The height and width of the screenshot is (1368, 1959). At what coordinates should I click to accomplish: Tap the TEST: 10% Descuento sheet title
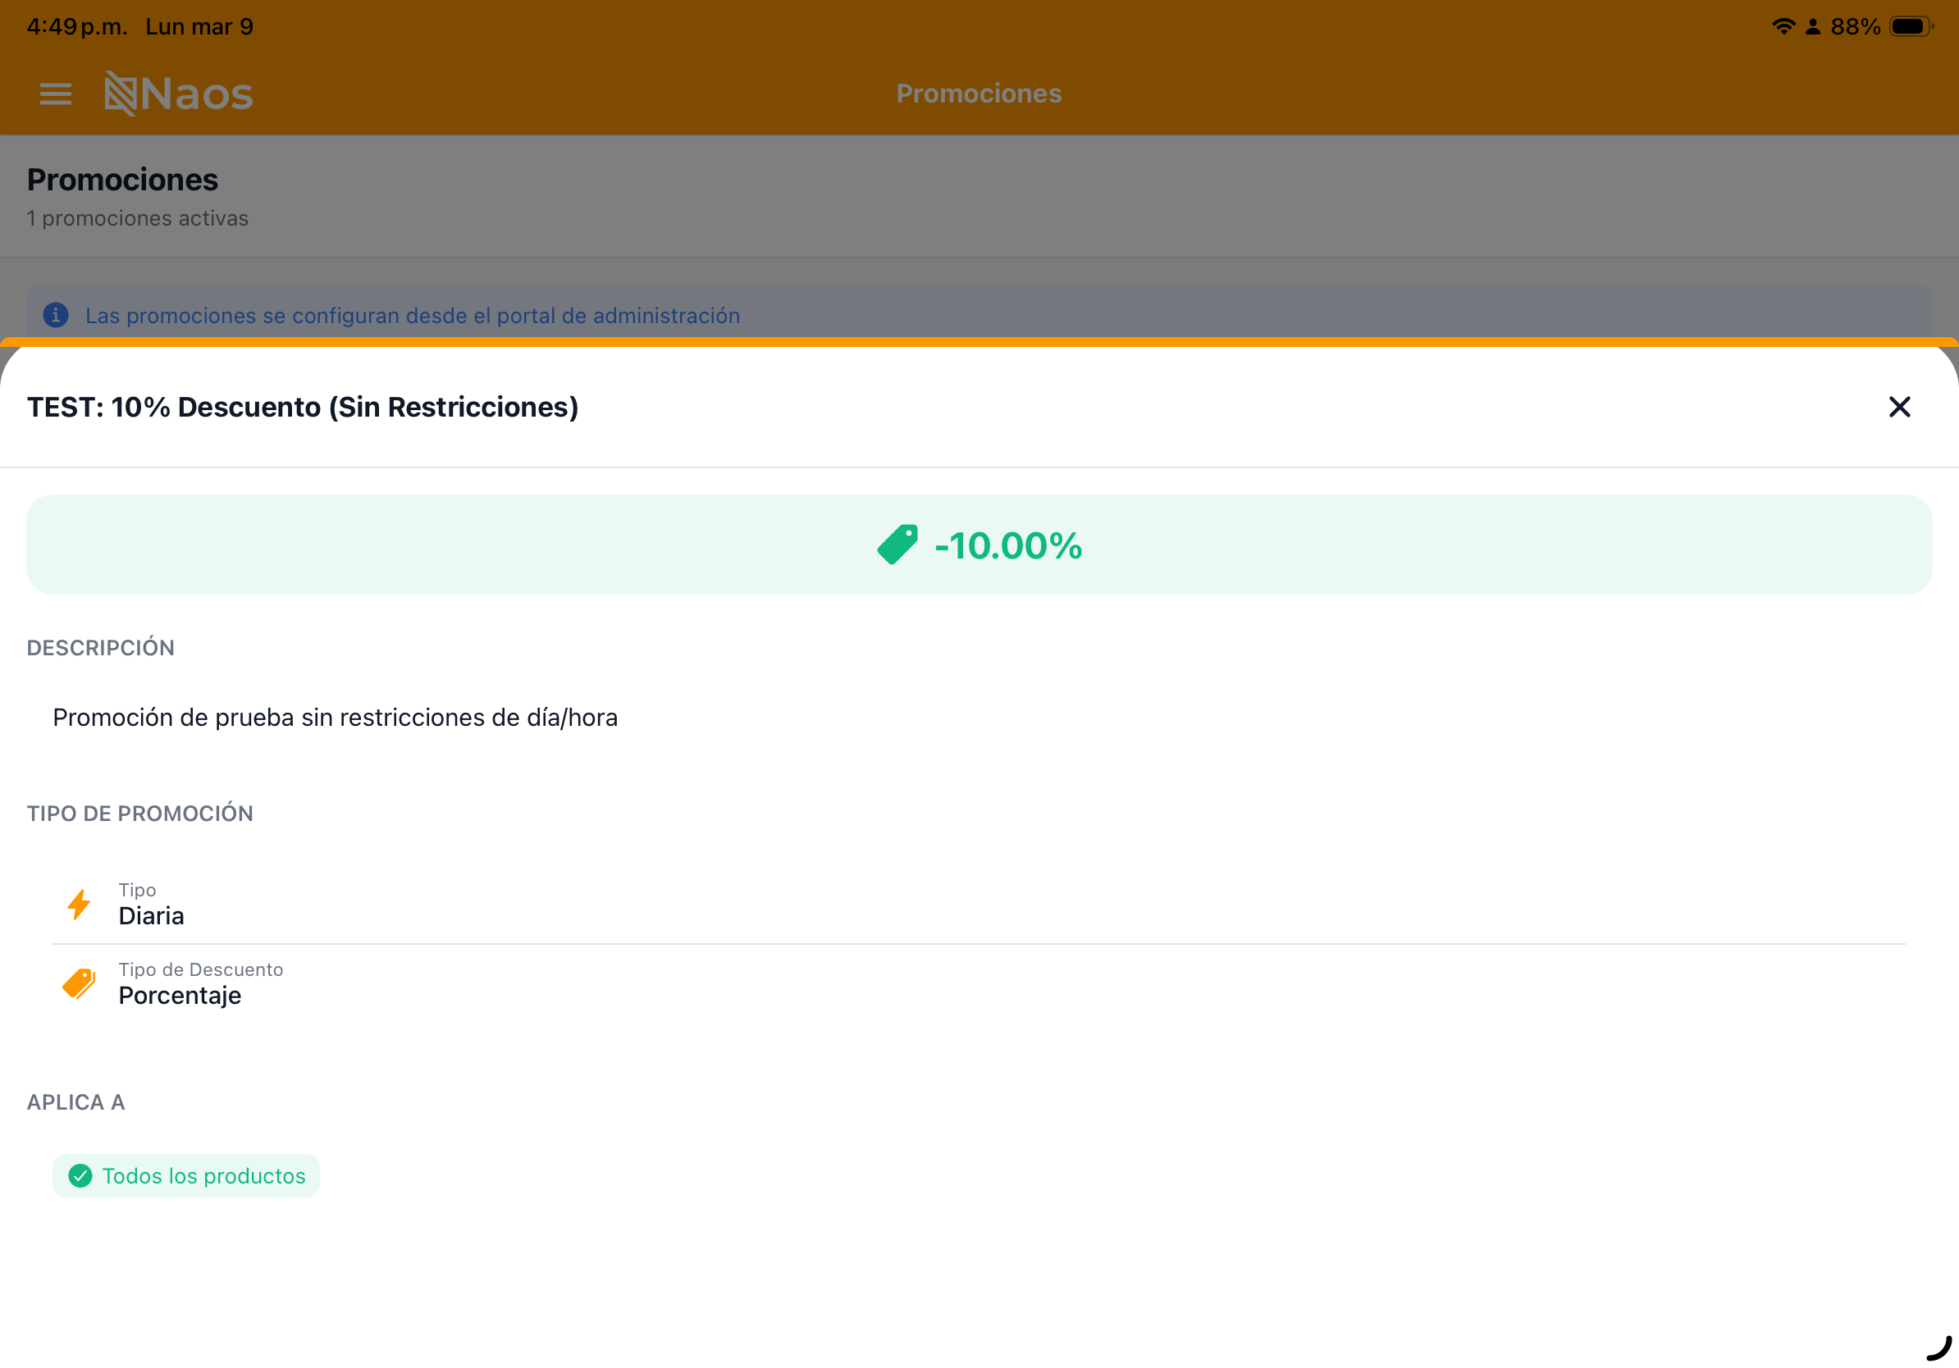coord(302,407)
